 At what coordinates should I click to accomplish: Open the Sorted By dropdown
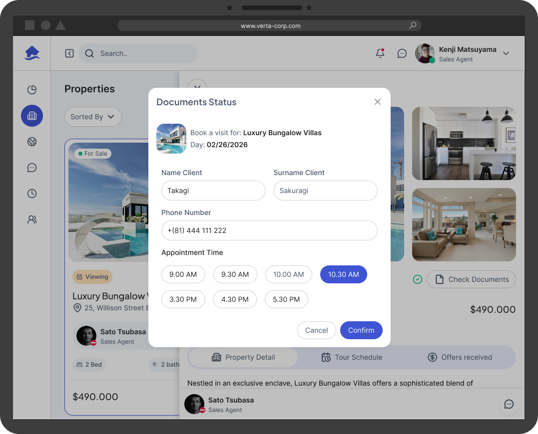pos(93,117)
